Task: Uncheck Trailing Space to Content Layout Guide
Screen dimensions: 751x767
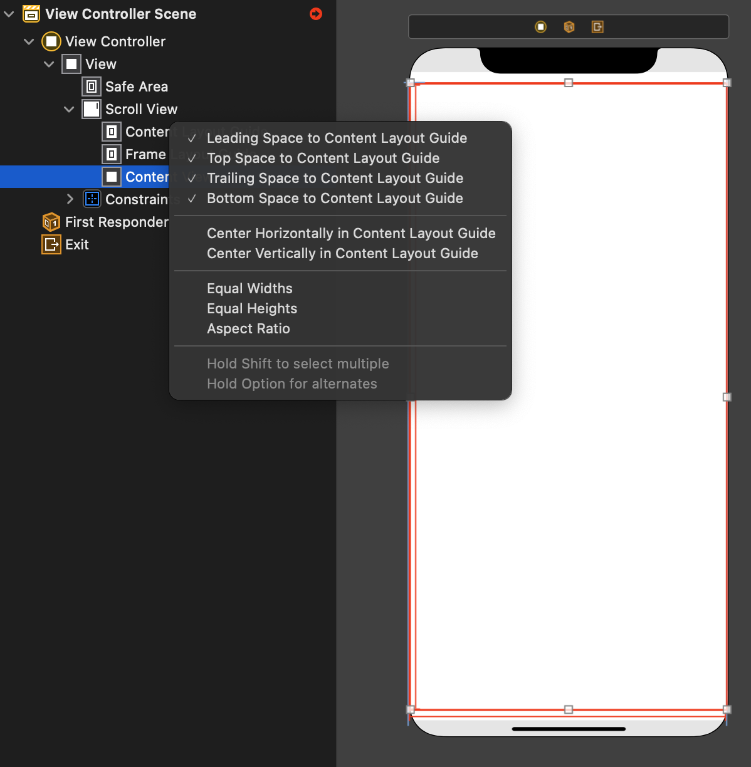Action: 340,178
